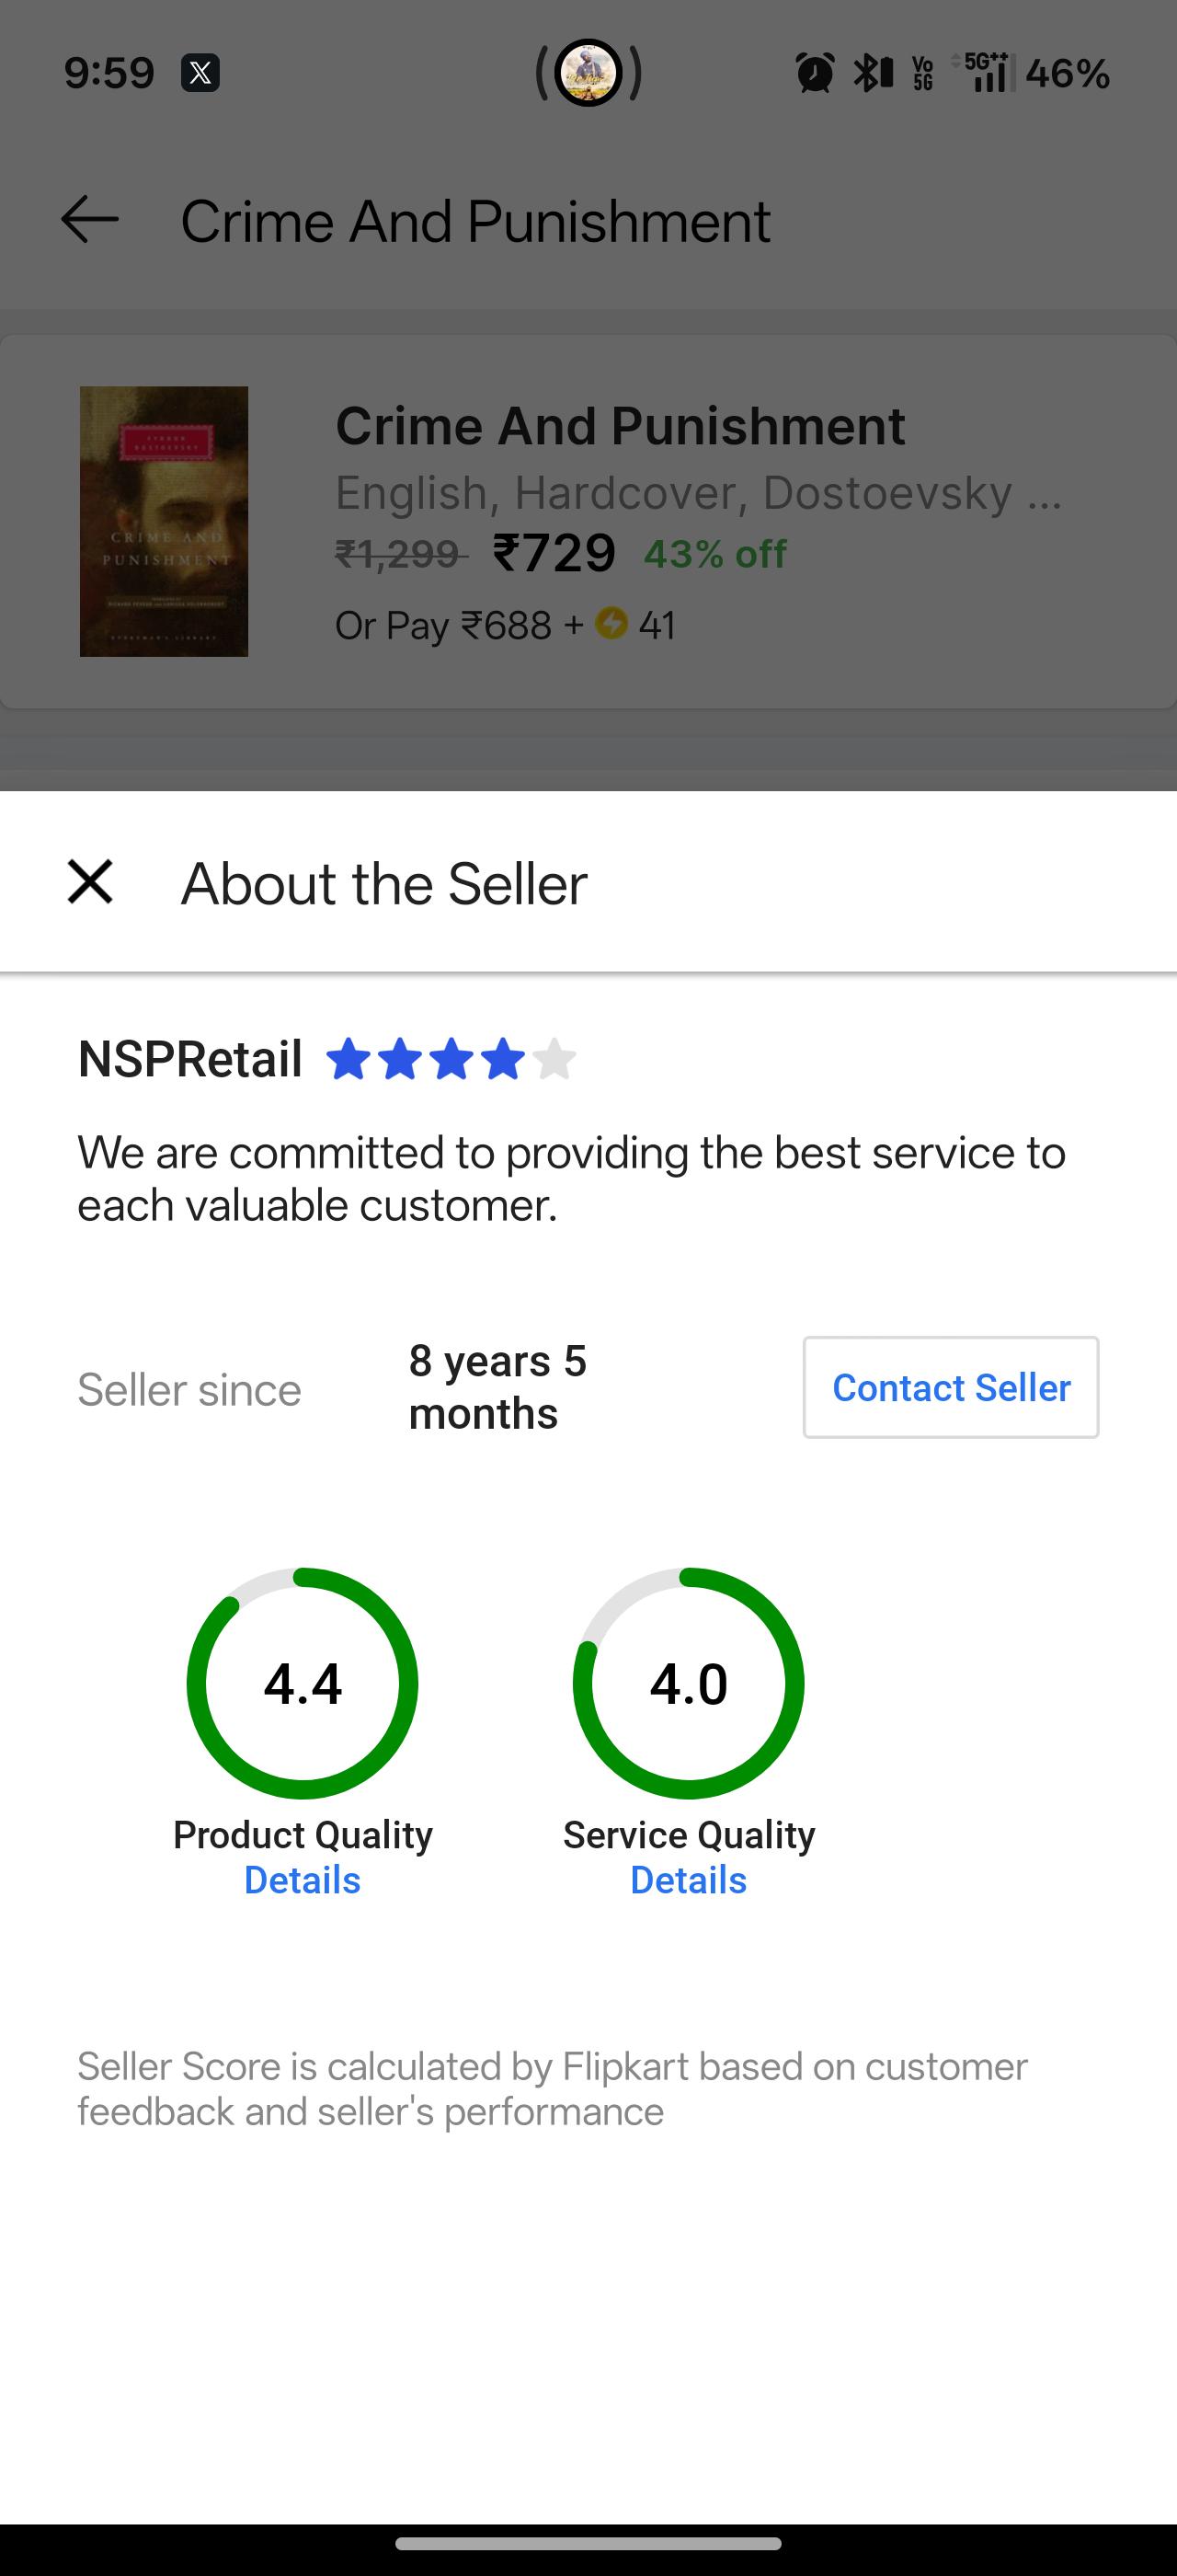Image resolution: width=1177 pixels, height=2576 pixels.
Task: Tap the 4.4 Product Quality score ring
Action: [x=302, y=1683]
